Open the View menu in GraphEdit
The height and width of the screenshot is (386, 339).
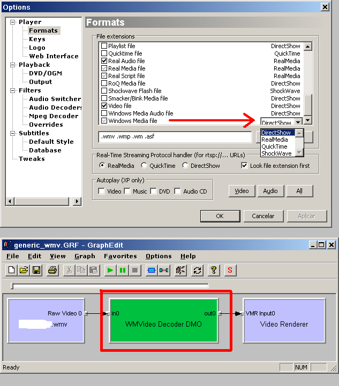(58, 256)
